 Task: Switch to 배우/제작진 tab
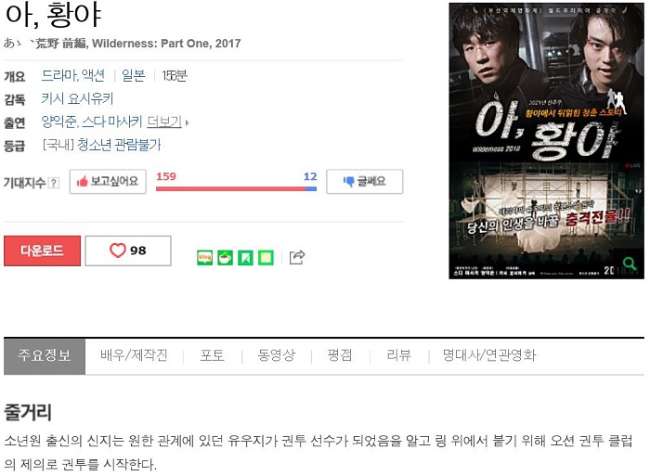(134, 355)
